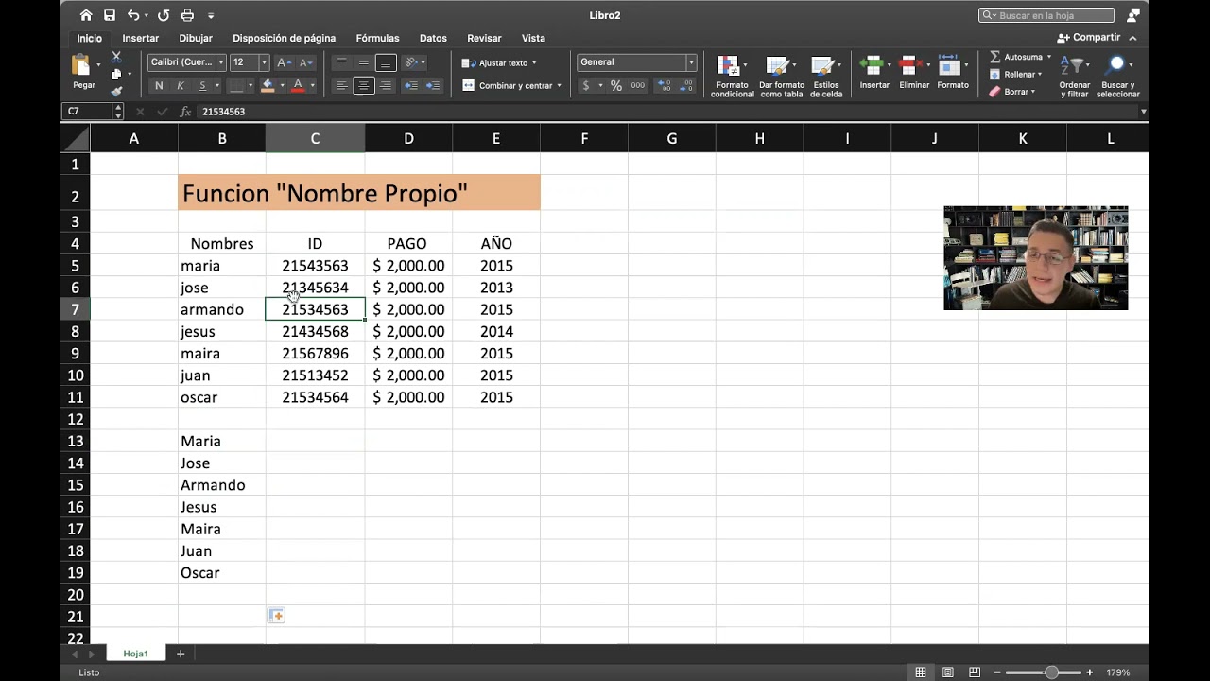The width and height of the screenshot is (1210, 681).
Task: Click the Name Box showing C7
Action: point(87,112)
